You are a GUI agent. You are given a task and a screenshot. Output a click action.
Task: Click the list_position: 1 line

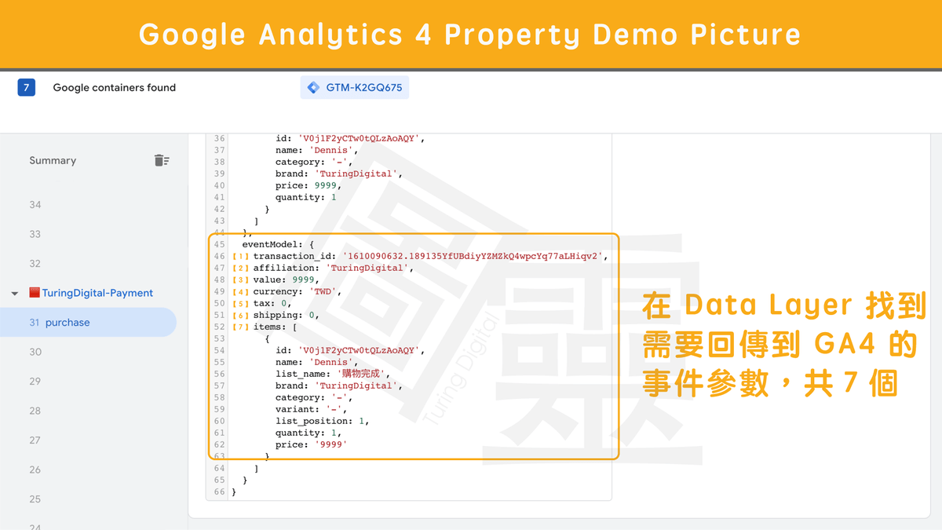[x=323, y=421]
